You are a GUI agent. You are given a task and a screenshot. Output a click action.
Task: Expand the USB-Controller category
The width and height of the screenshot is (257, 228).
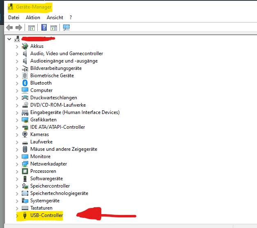(x=17, y=216)
